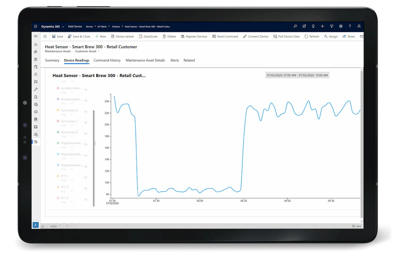The height and width of the screenshot is (260, 398).
Task: Open the Dynamics 365 app launcher grid
Action: (x=36, y=26)
